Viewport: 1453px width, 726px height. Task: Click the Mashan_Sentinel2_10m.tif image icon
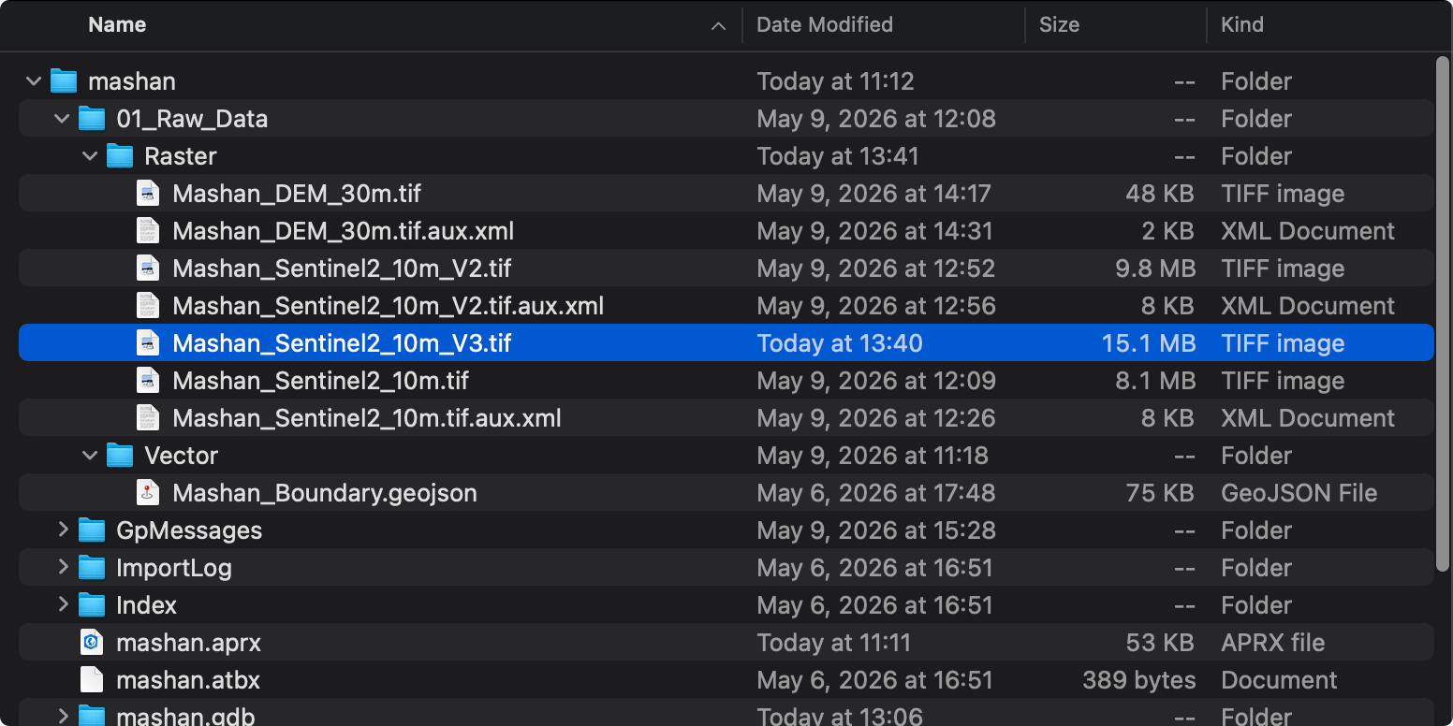tap(147, 381)
